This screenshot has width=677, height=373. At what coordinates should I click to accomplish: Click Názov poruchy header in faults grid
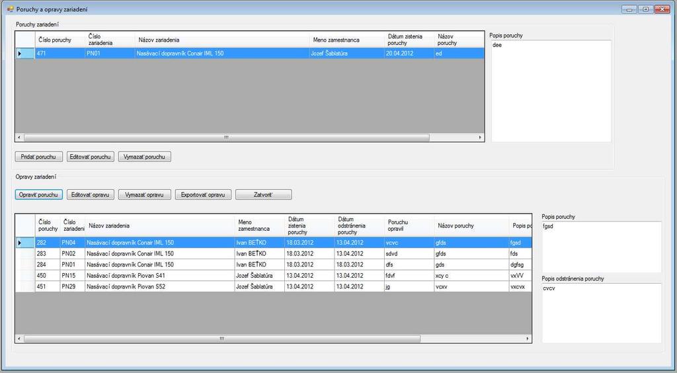click(x=459, y=40)
